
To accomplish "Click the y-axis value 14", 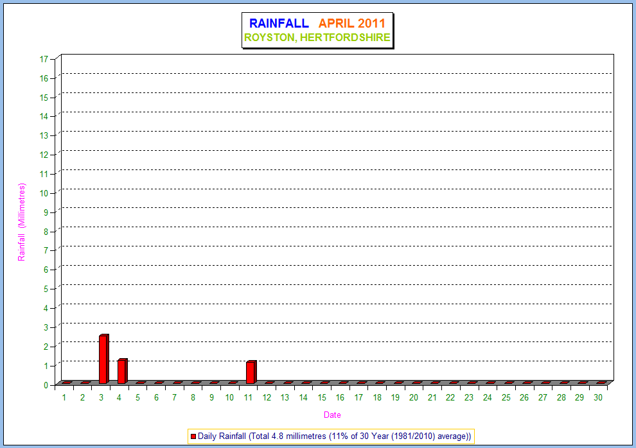I will tap(44, 116).
